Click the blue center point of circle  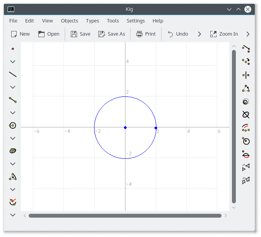click(125, 127)
